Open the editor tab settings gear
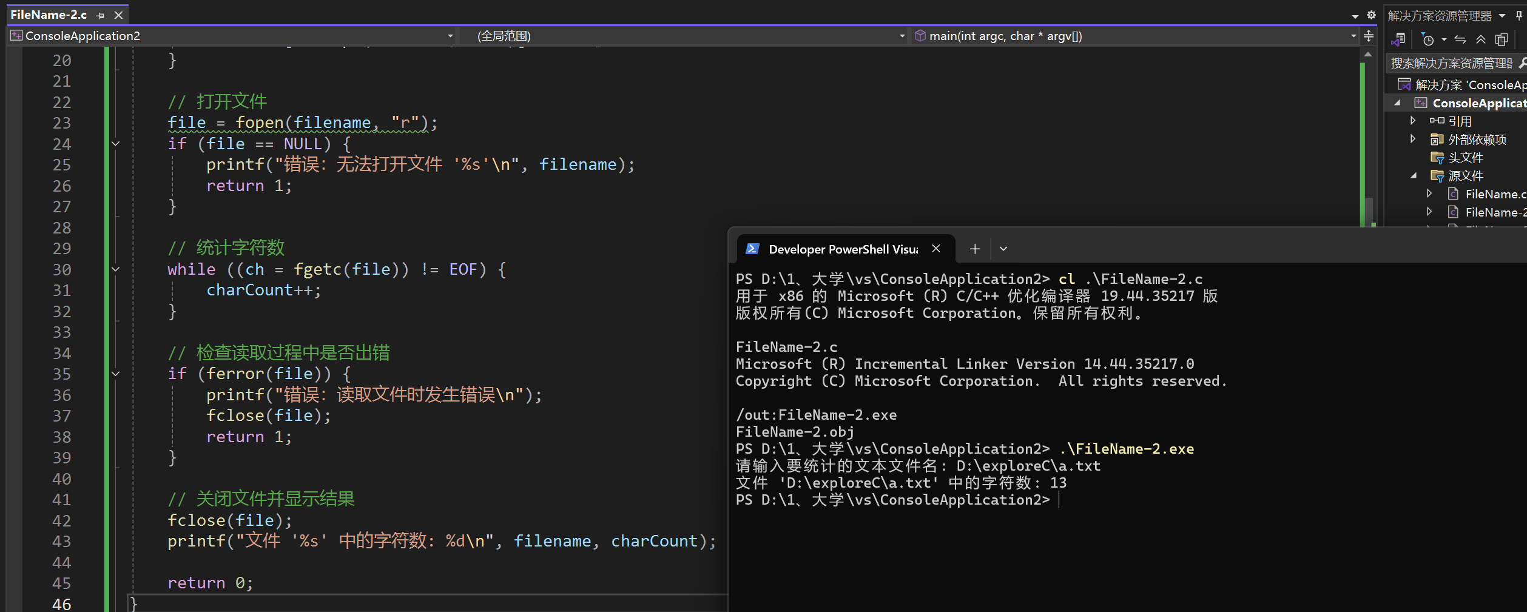The width and height of the screenshot is (1527, 612). 1371,15
